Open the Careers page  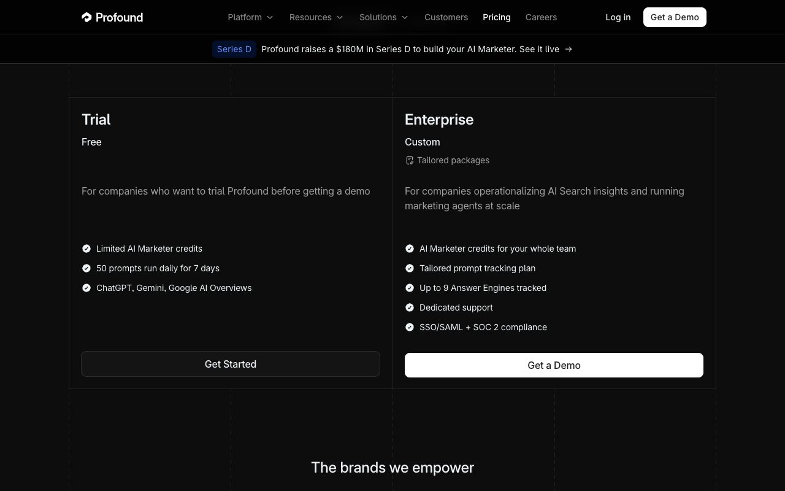click(x=541, y=17)
